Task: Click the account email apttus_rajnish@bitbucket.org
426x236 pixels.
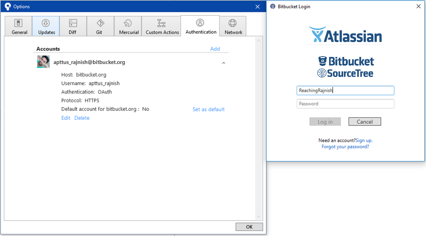Action: [x=89, y=62]
